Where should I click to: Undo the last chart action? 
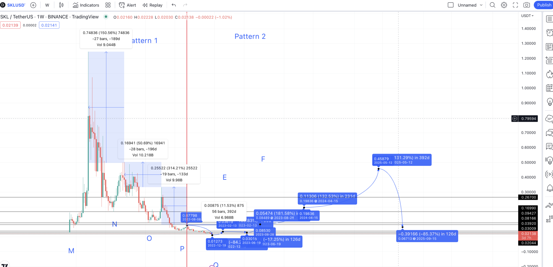coord(174,5)
